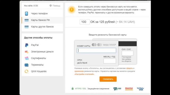Click the PayPal logo icon
Image resolution: width=170 pixels, height=95 pixels.
coord(27,45)
